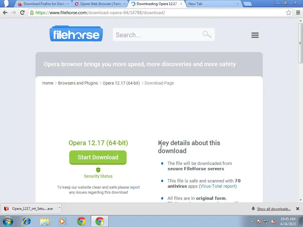This screenshot has height=227, width=303.
Task: Open the Virus-Total report link
Action: coord(218,186)
